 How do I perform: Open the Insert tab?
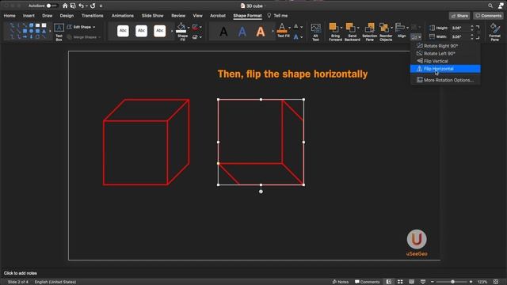click(29, 16)
